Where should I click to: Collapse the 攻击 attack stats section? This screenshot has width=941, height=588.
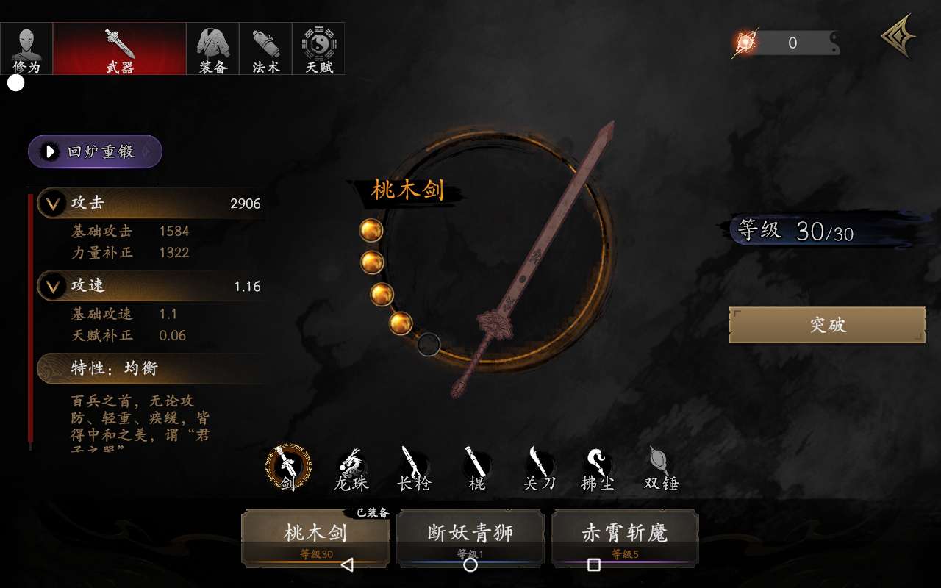pos(53,204)
